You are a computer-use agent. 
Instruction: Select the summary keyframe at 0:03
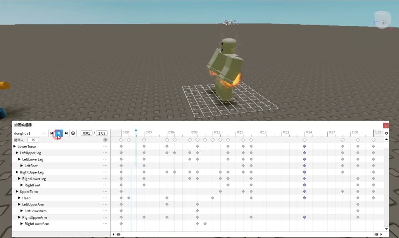(x=144, y=140)
